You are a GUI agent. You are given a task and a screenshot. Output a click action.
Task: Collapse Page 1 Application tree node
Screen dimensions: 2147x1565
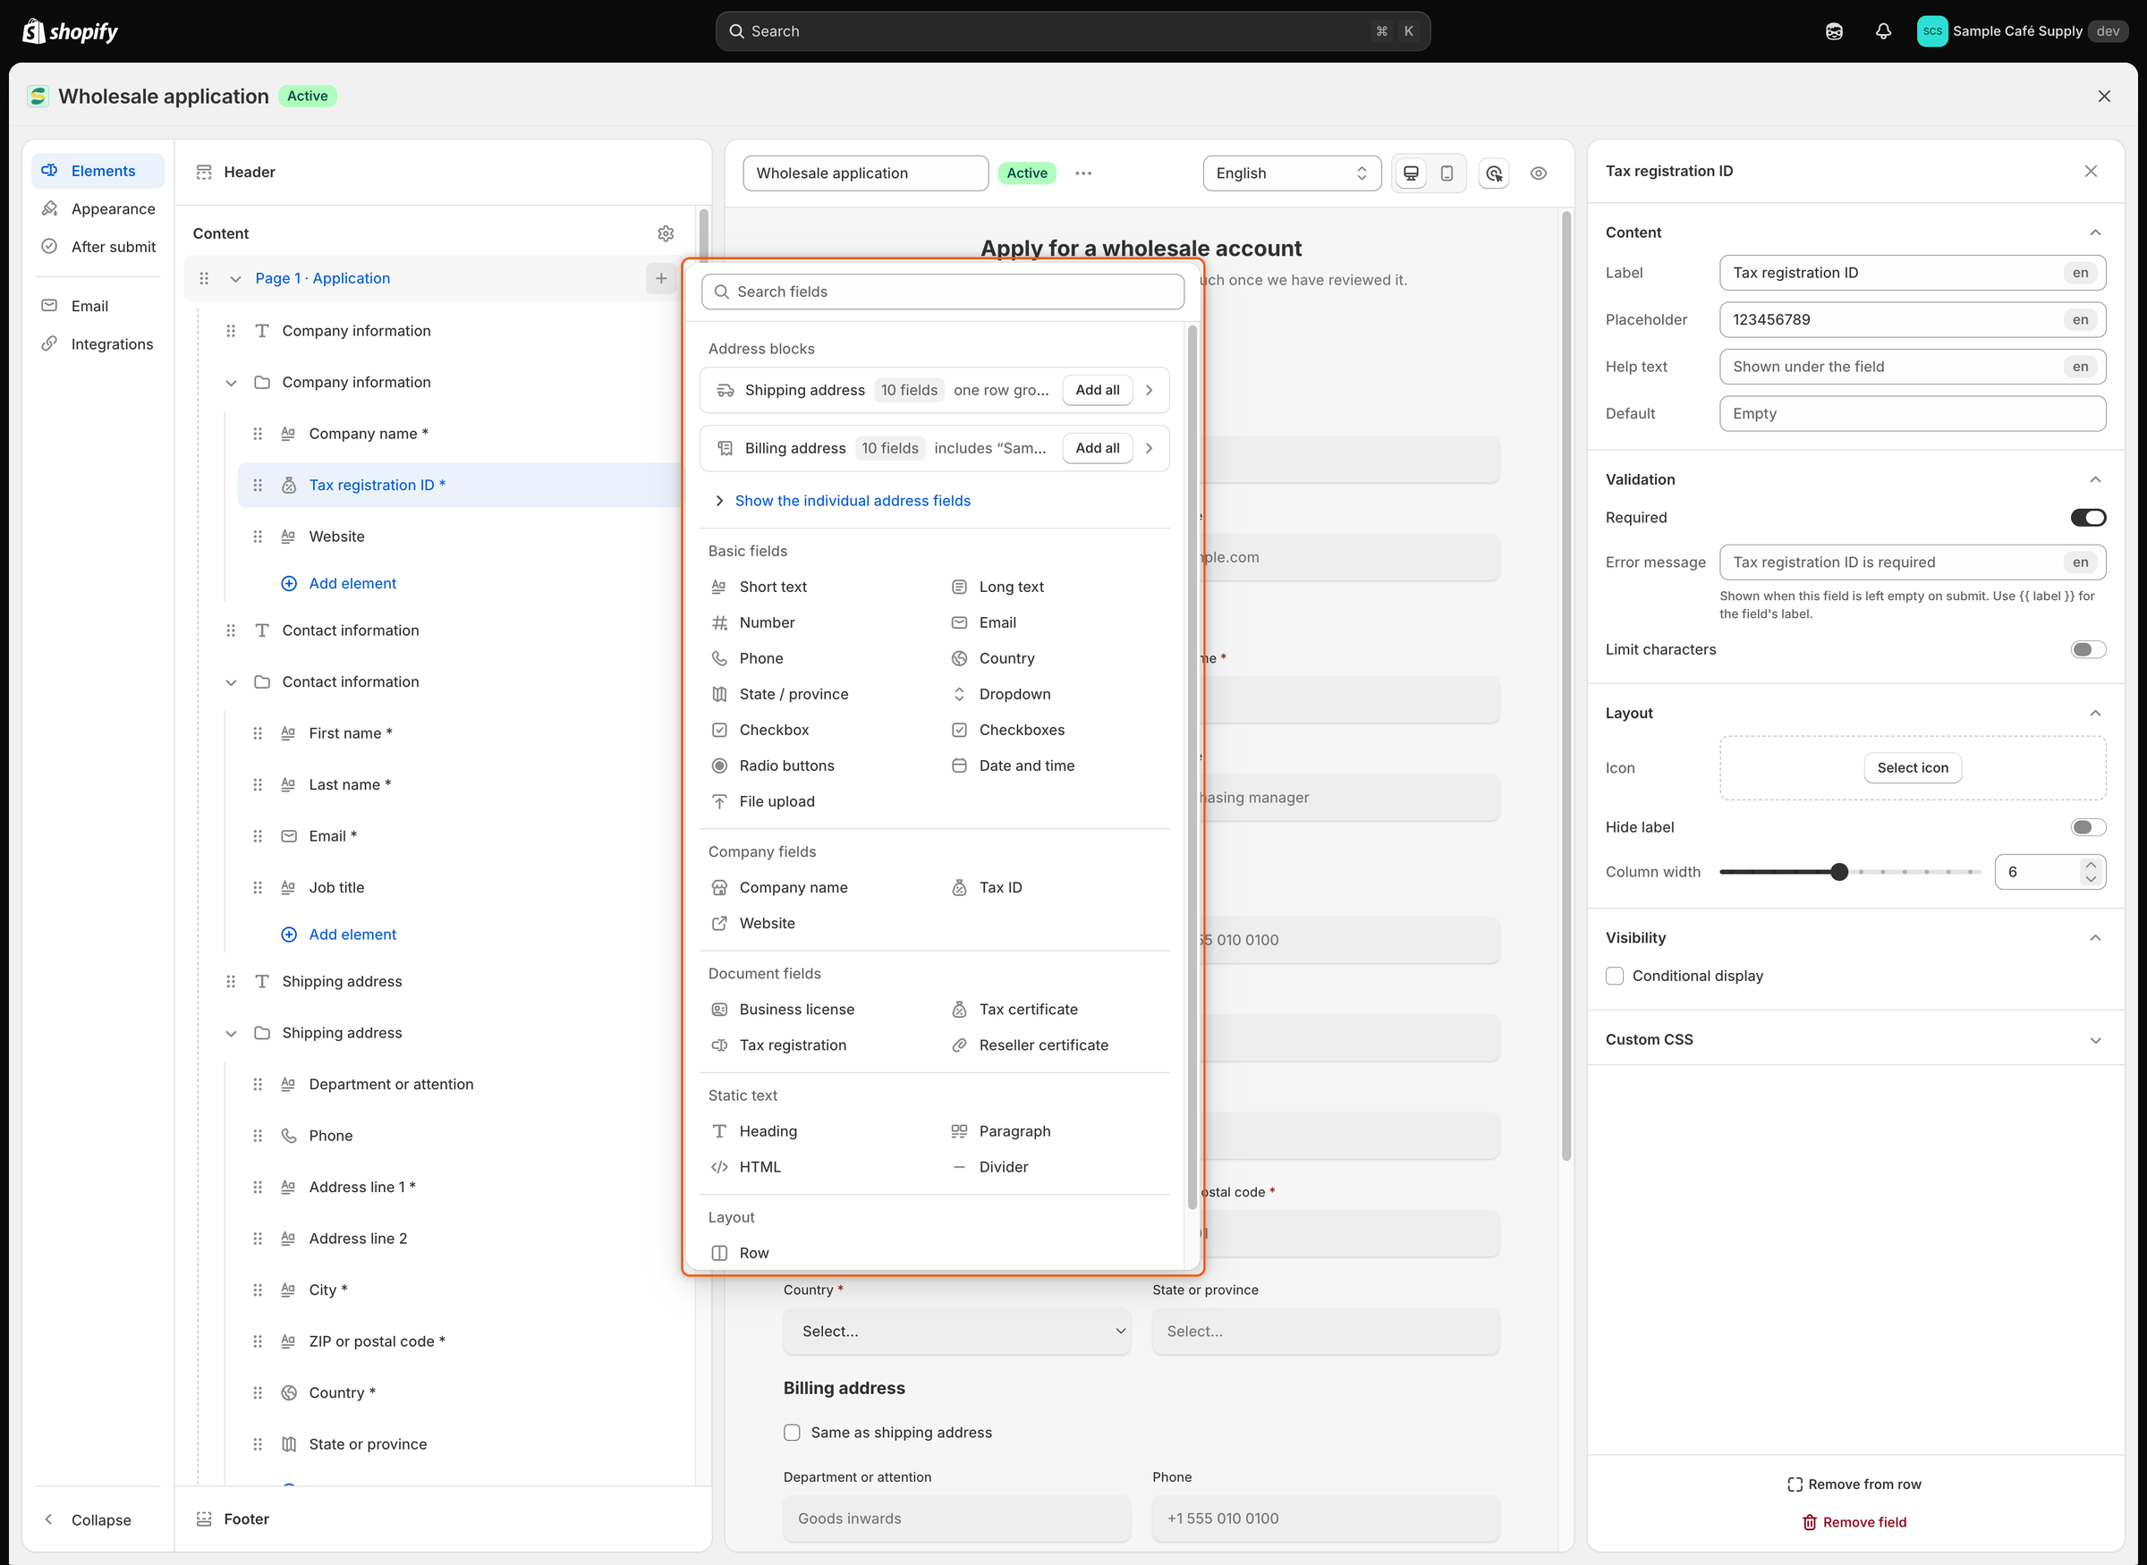tap(235, 278)
